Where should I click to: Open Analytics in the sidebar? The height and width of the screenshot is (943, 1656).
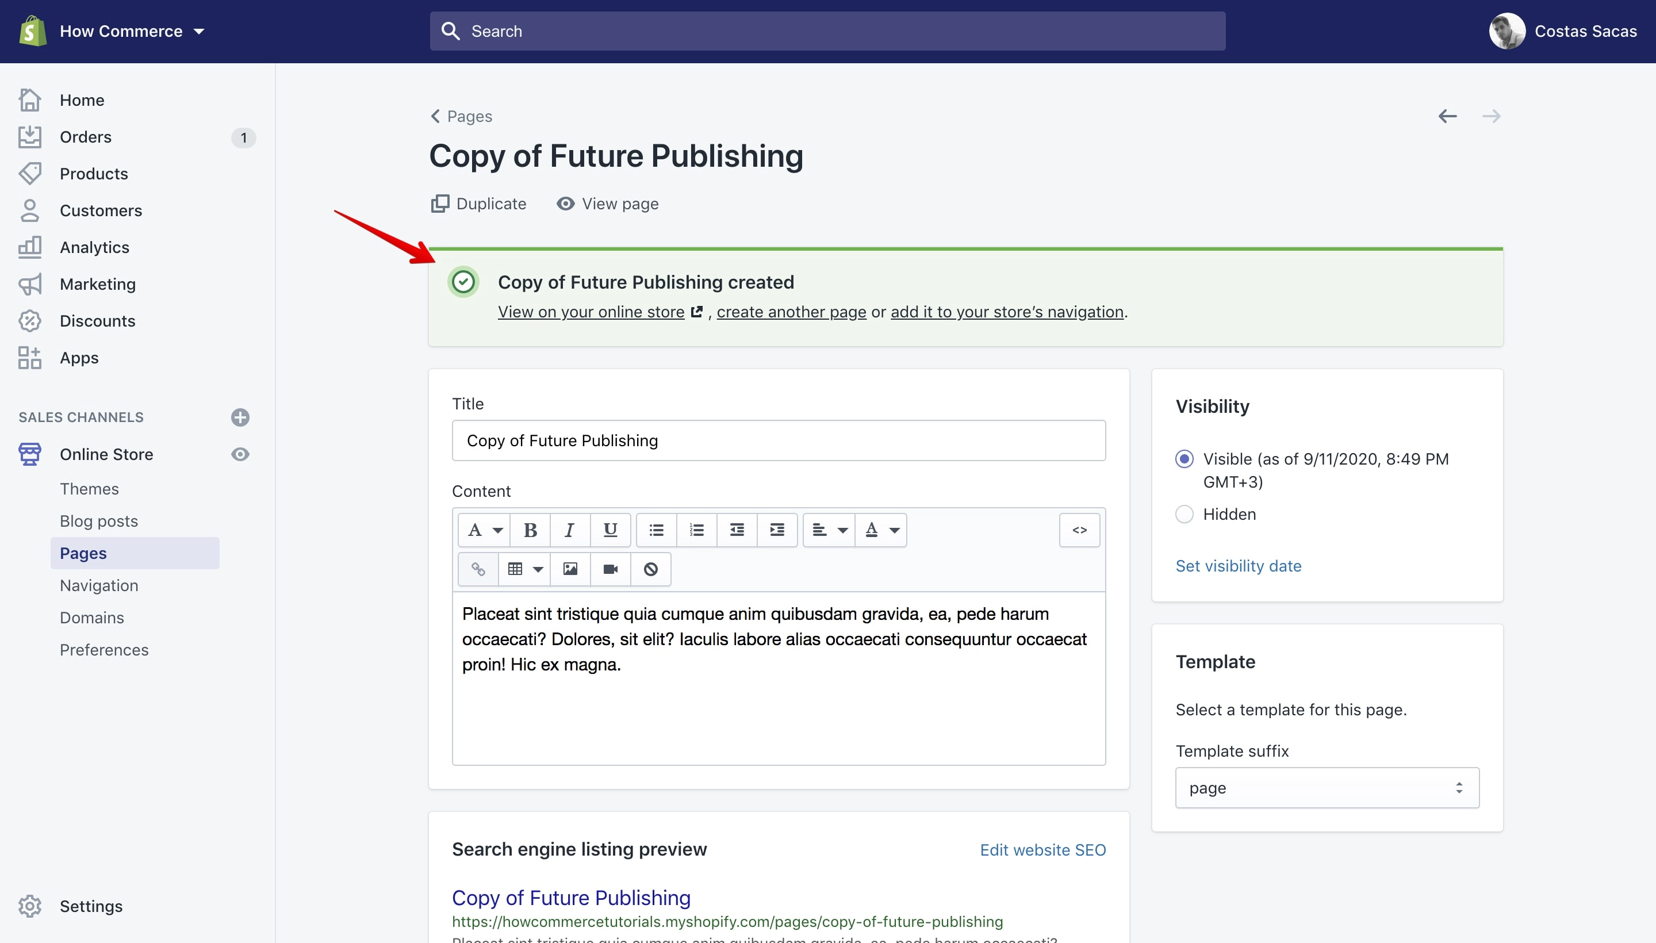(94, 247)
